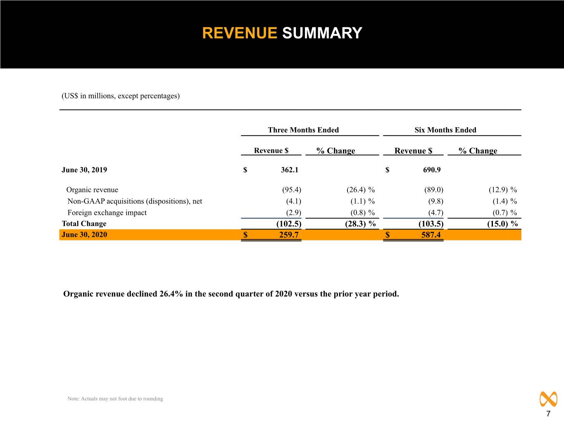Select the 362.1 revenue value
The width and height of the screenshot is (564, 423).
[x=290, y=170]
